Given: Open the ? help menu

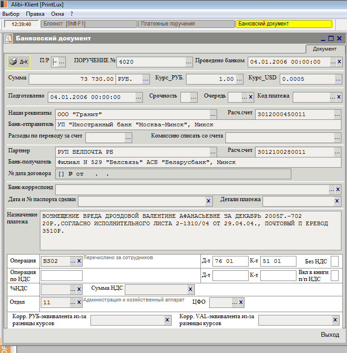Looking at the screenshot, I should 71,14.
